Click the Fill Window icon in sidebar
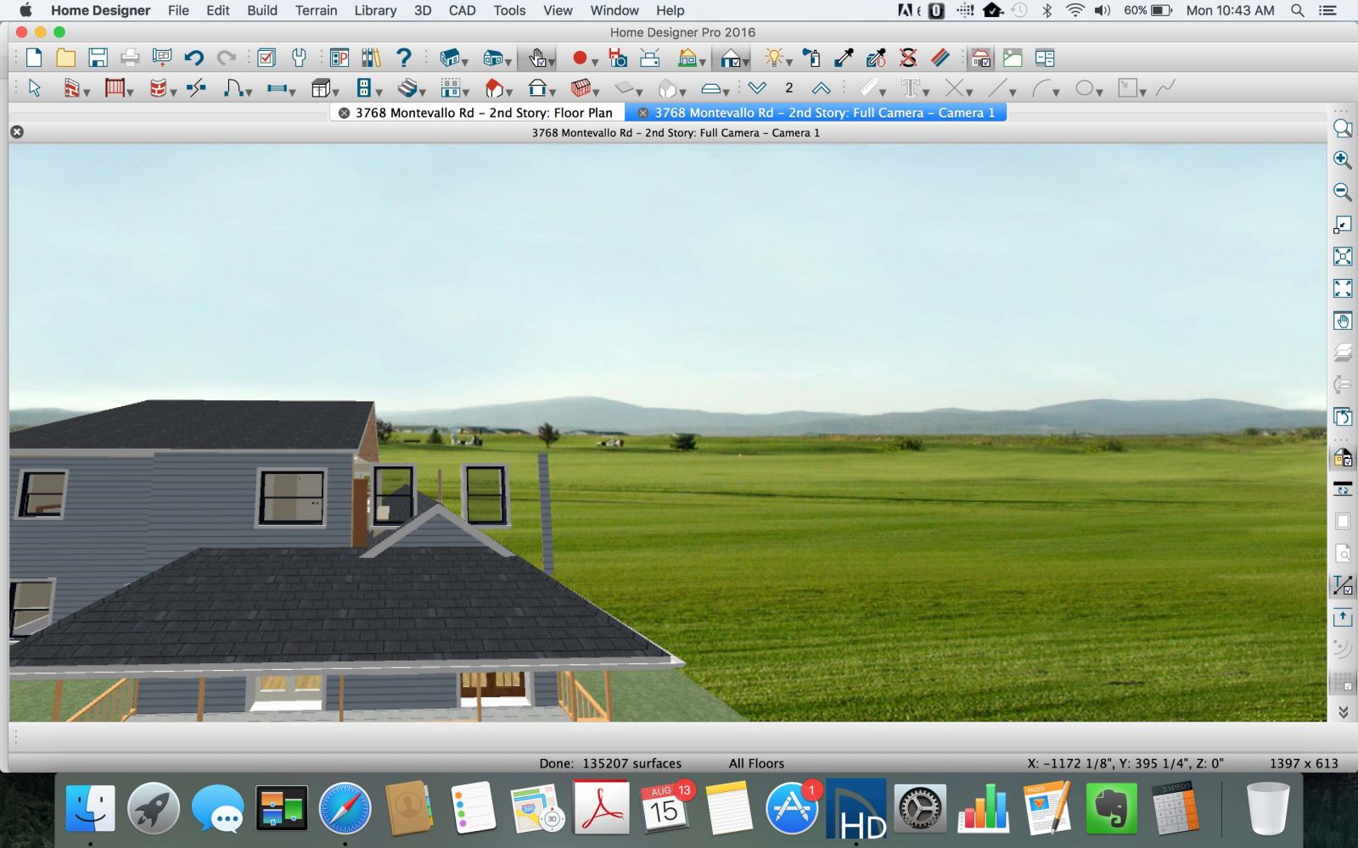This screenshot has height=848, width=1358. [1342, 256]
